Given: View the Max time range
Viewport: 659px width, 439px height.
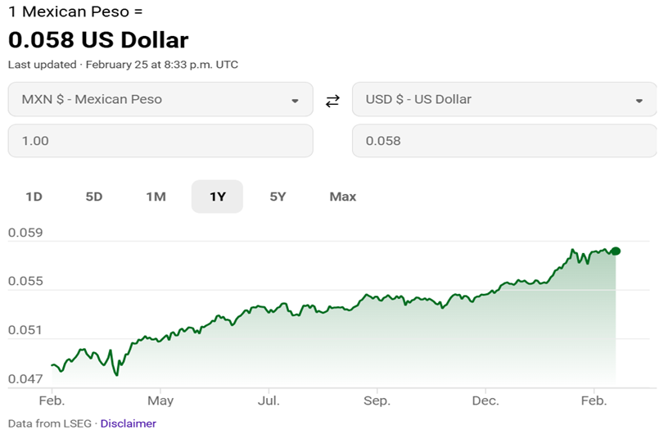Looking at the screenshot, I should click(x=343, y=197).
